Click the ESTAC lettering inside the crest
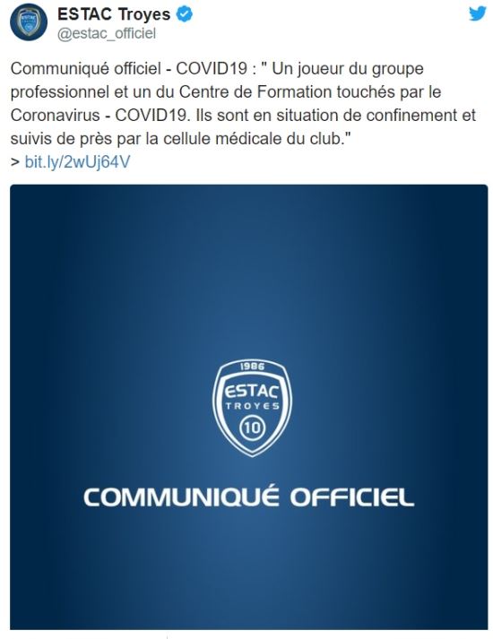The width and height of the screenshot is (493, 639). [252, 391]
